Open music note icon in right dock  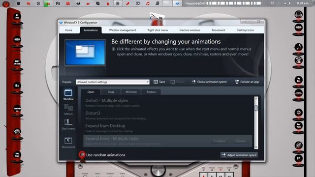299,47
